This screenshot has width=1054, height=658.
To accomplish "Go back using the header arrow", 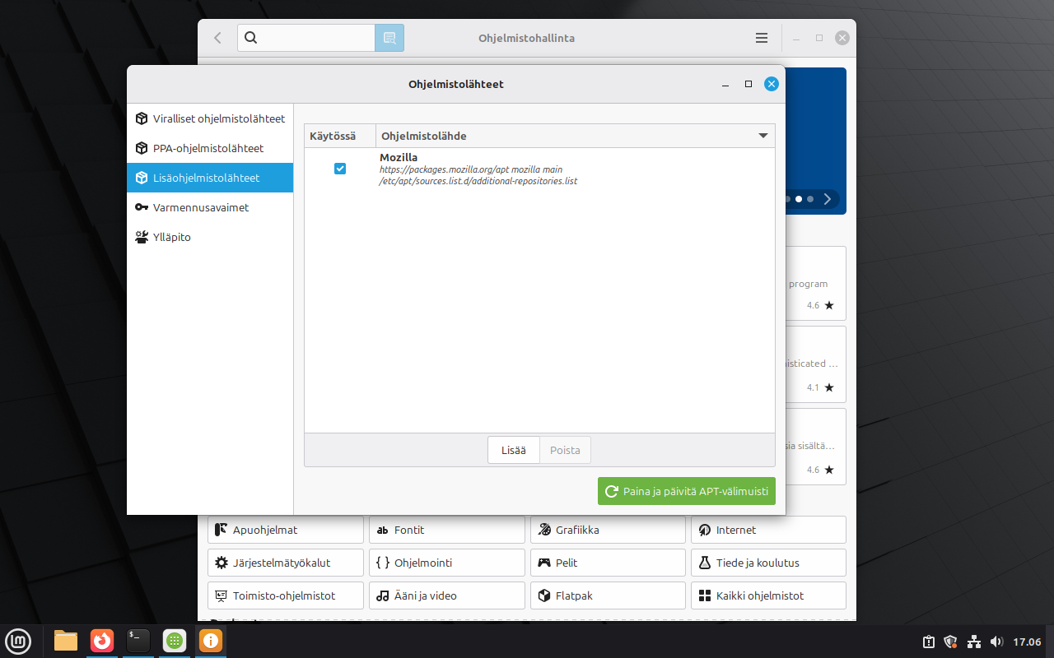I will pyautogui.click(x=217, y=38).
